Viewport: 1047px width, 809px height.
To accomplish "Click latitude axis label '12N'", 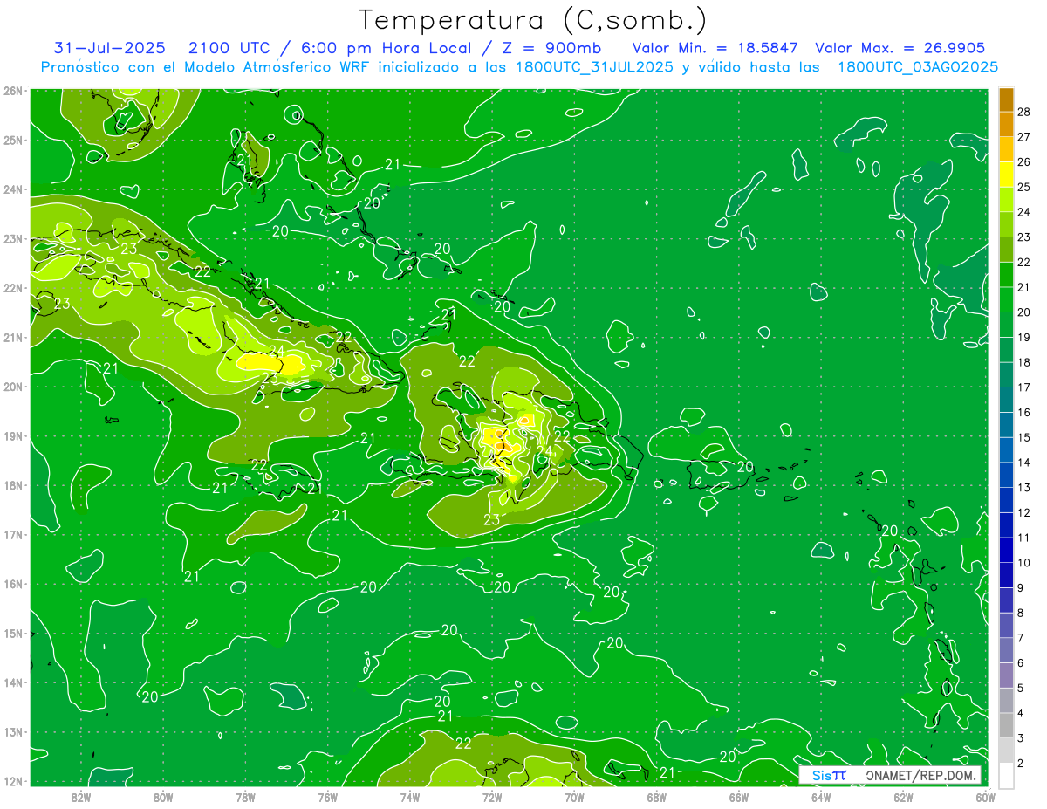I will coord(13,781).
